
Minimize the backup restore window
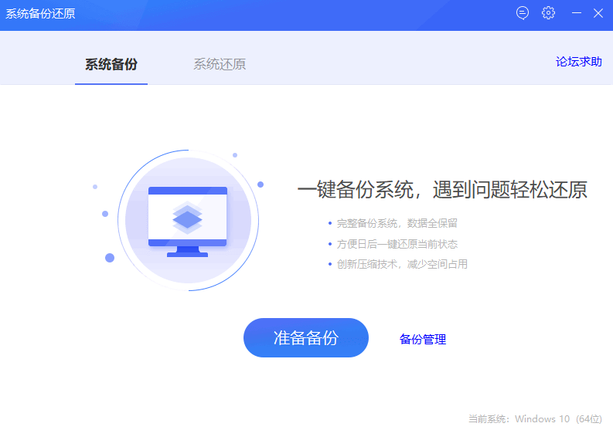(576, 13)
